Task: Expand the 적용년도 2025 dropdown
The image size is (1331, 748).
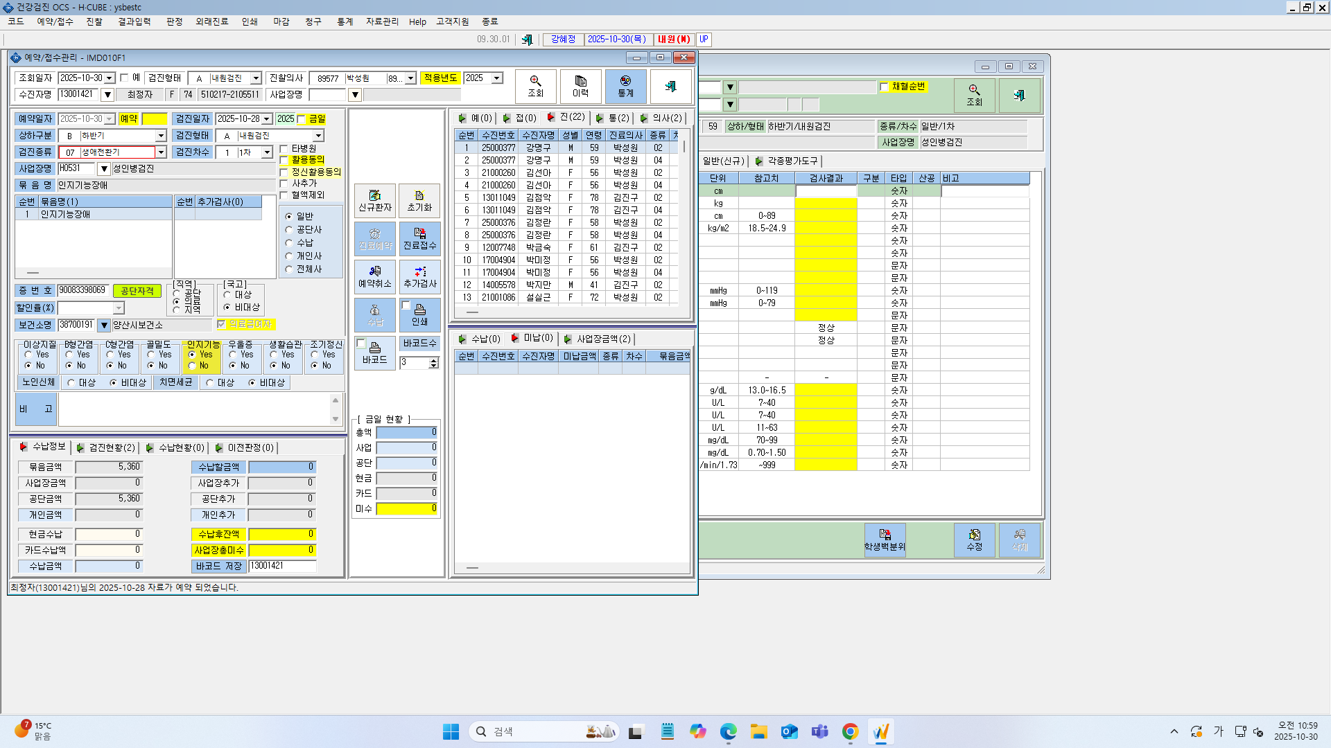Action: click(497, 78)
